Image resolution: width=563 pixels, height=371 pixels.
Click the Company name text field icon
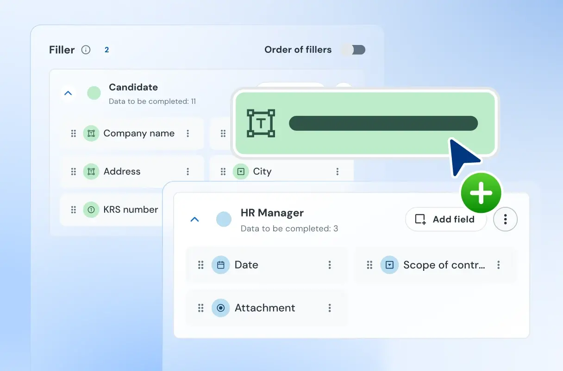pos(91,134)
